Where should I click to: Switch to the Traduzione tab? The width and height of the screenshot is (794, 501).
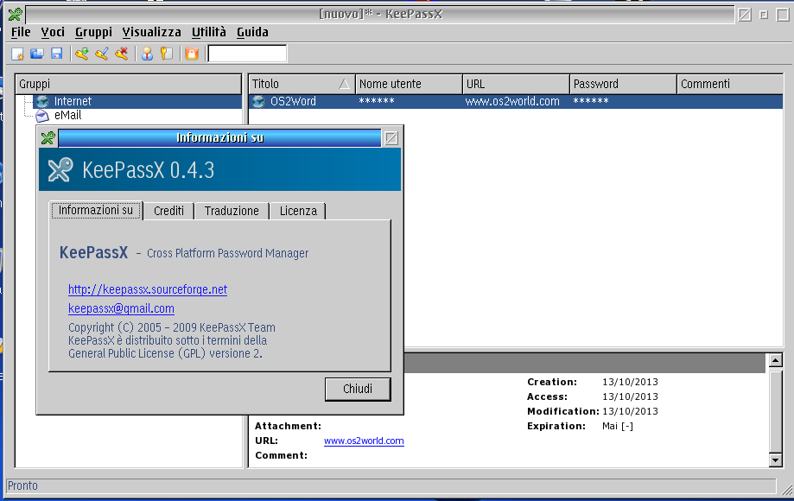click(x=232, y=211)
